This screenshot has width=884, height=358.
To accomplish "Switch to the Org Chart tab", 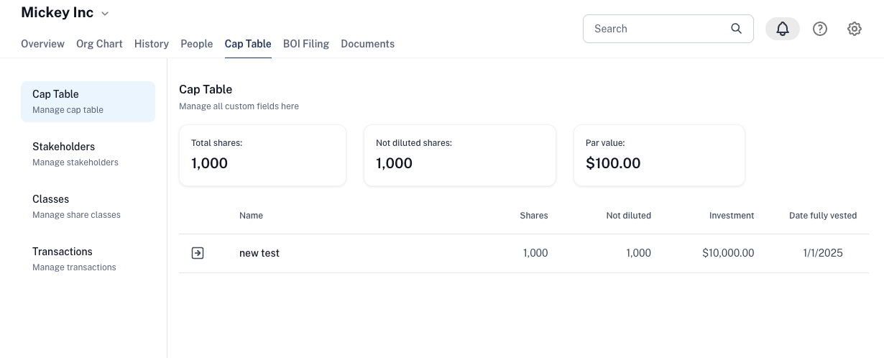I will (x=99, y=44).
